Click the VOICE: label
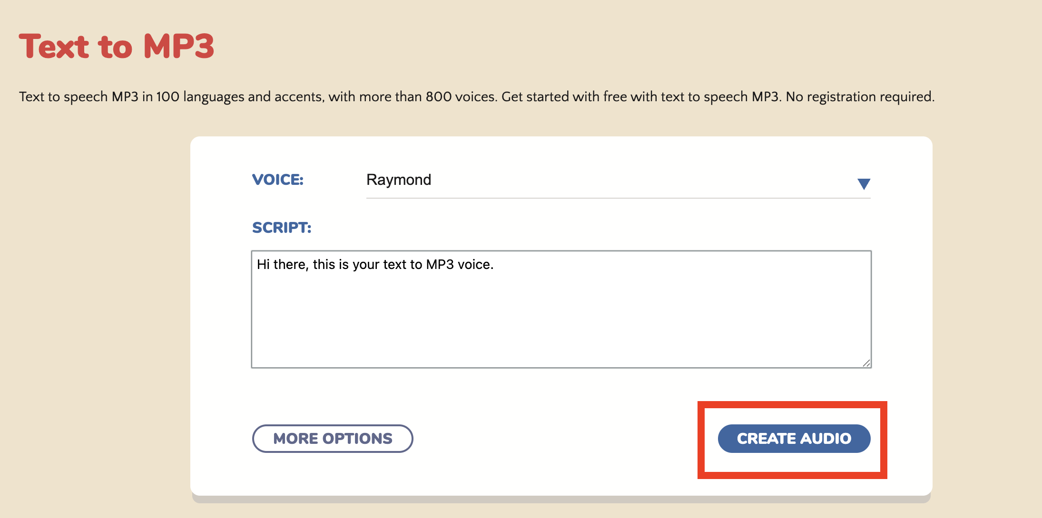Image resolution: width=1042 pixels, height=518 pixels. click(x=278, y=180)
